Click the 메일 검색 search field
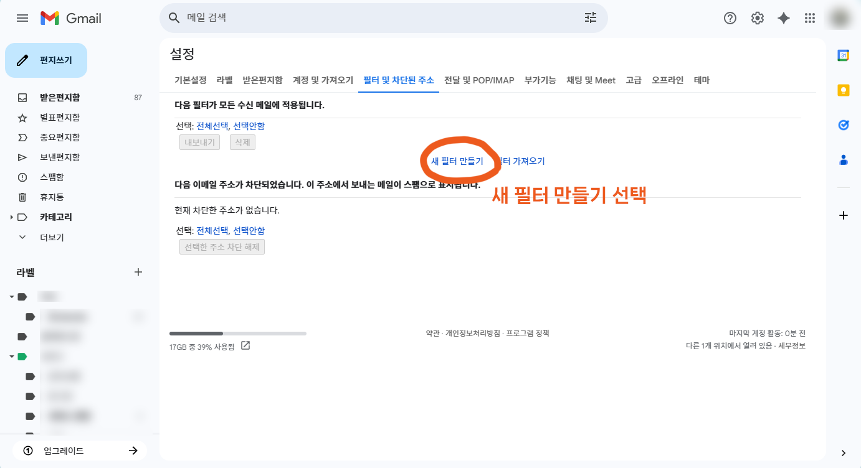This screenshot has width=861, height=468. pyautogui.click(x=380, y=18)
